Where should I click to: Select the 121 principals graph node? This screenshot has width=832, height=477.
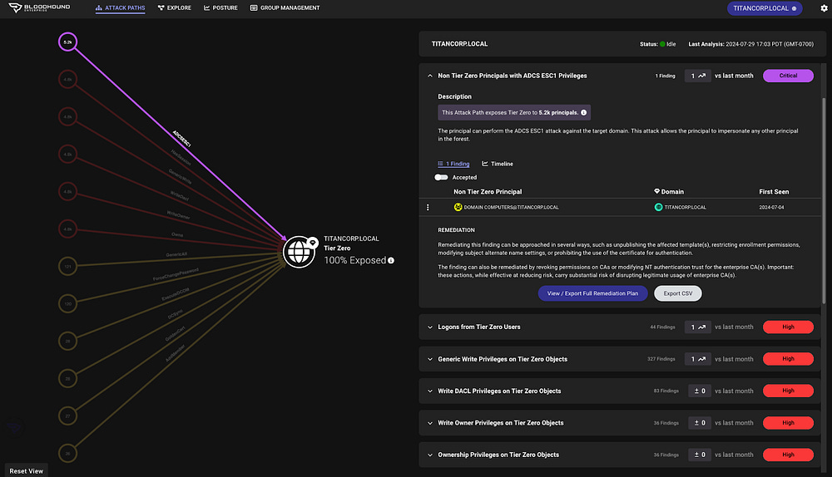coord(68,266)
